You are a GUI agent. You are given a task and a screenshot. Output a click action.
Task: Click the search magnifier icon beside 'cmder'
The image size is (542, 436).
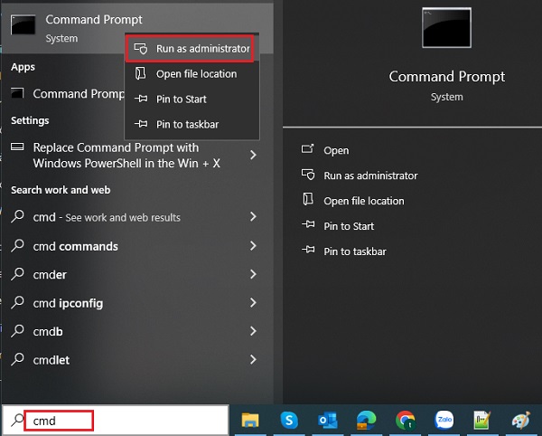(x=17, y=274)
